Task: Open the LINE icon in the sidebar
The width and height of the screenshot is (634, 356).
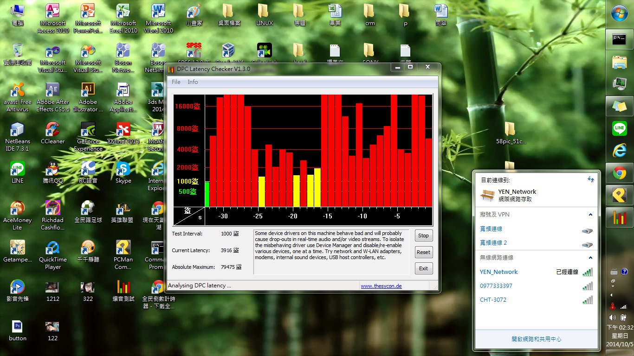Action: [620, 128]
